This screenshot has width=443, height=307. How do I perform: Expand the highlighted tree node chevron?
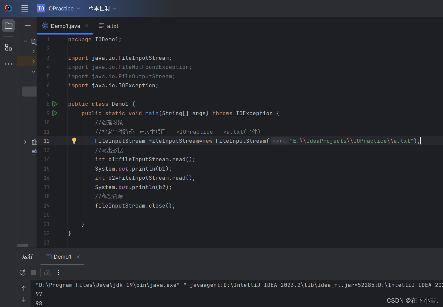pyautogui.click(x=33, y=61)
